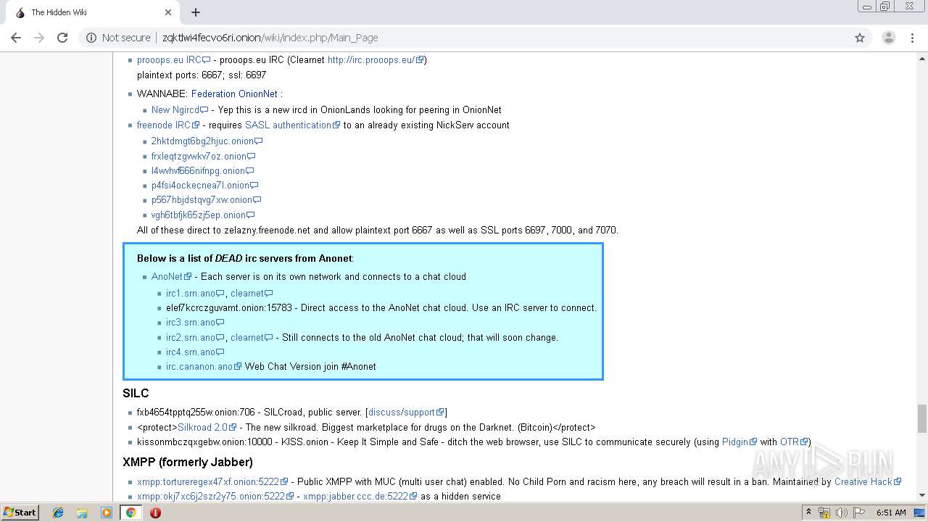Open the l4wvhvf666nifnpg.onion link
Screen dimensions: 928x522
tap(202, 170)
